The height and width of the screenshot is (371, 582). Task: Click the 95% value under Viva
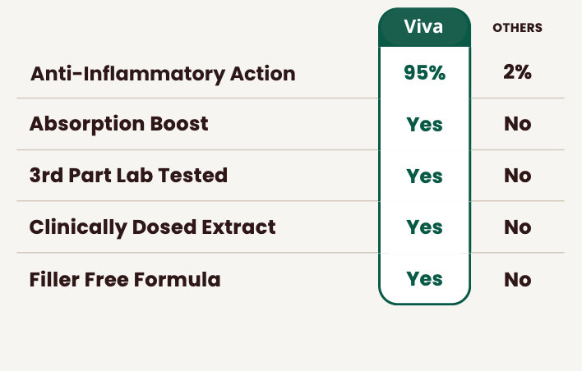[x=424, y=72]
